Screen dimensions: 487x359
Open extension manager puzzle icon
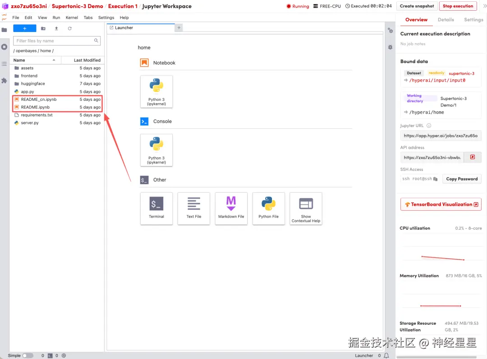point(5,81)
